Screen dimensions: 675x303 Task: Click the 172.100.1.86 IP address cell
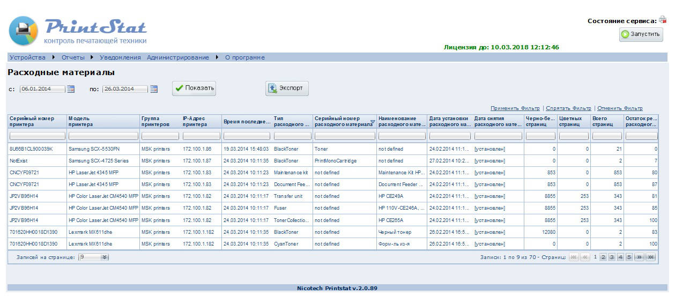(x=197, y=149)
